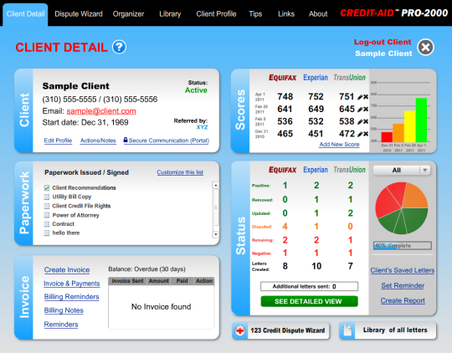452x353 pixels.
Task: Edit the Feb 5 2011 score pencil
Action: click(360, 122)
